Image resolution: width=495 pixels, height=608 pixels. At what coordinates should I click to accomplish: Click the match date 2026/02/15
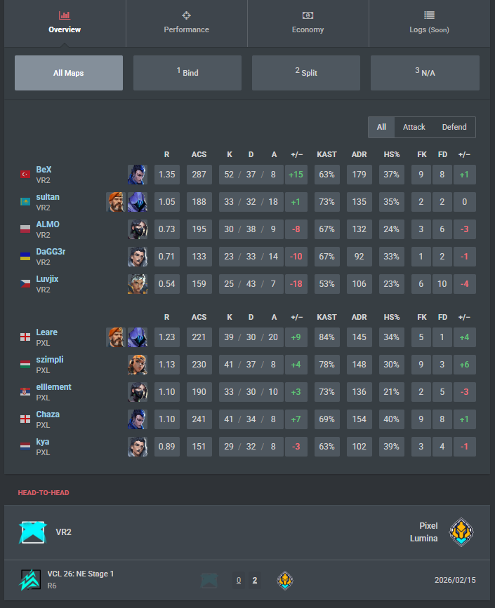click(455, 580)
